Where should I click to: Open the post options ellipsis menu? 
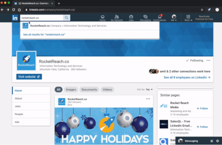coord(148,99)
